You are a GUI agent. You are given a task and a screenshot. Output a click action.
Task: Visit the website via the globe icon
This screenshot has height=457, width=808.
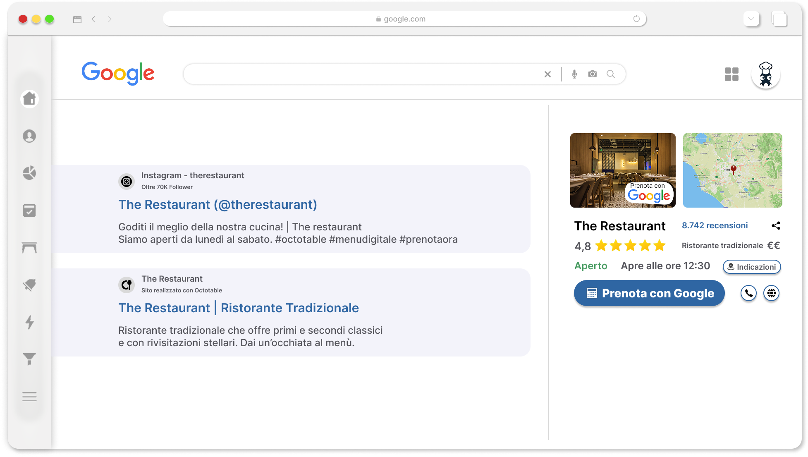772,293
